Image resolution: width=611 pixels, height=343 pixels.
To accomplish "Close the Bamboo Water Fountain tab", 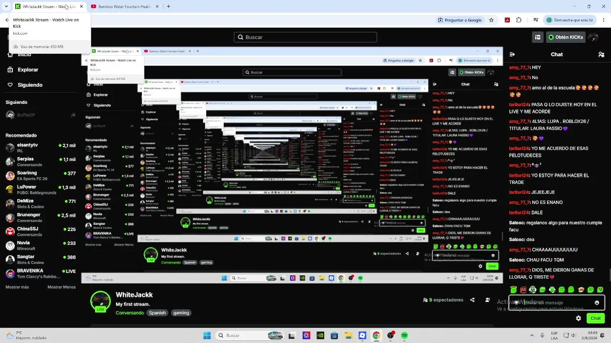I will (x=158, y=7).
